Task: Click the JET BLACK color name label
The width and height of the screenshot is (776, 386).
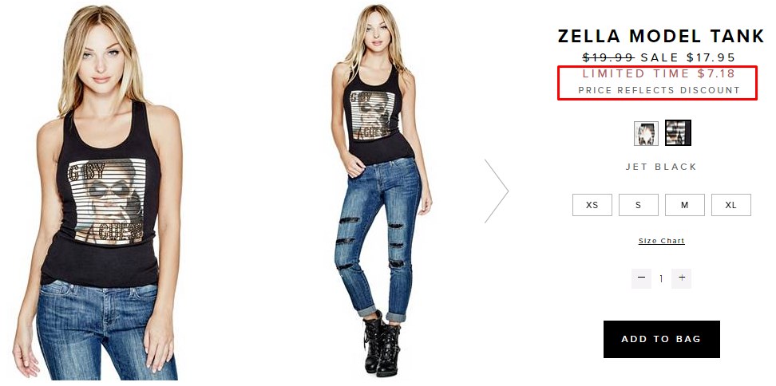Action: click(x=661, y=167)
